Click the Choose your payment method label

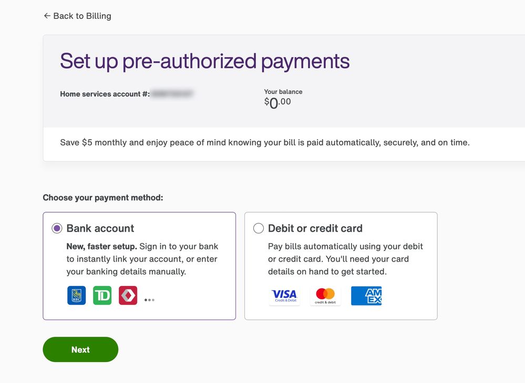(103, 198)
